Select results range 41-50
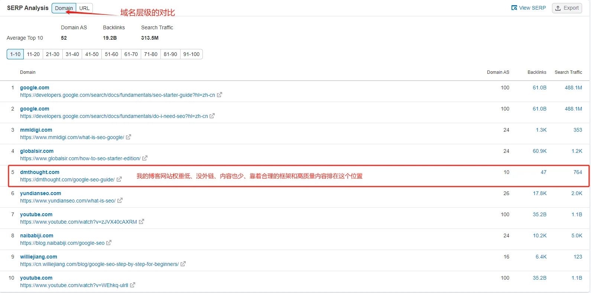 click(x=92, y=54)
